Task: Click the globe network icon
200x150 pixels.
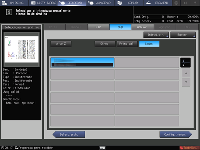Action: (176, 3)
